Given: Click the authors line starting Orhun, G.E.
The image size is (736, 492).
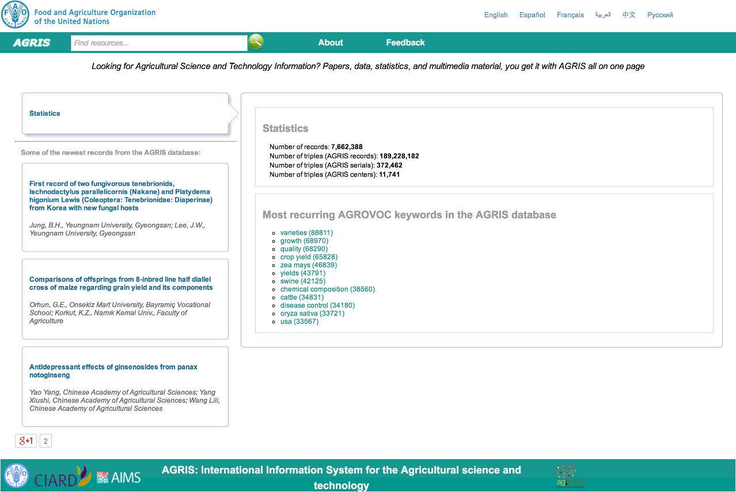Looking at the screenshot, I should 120,312.
